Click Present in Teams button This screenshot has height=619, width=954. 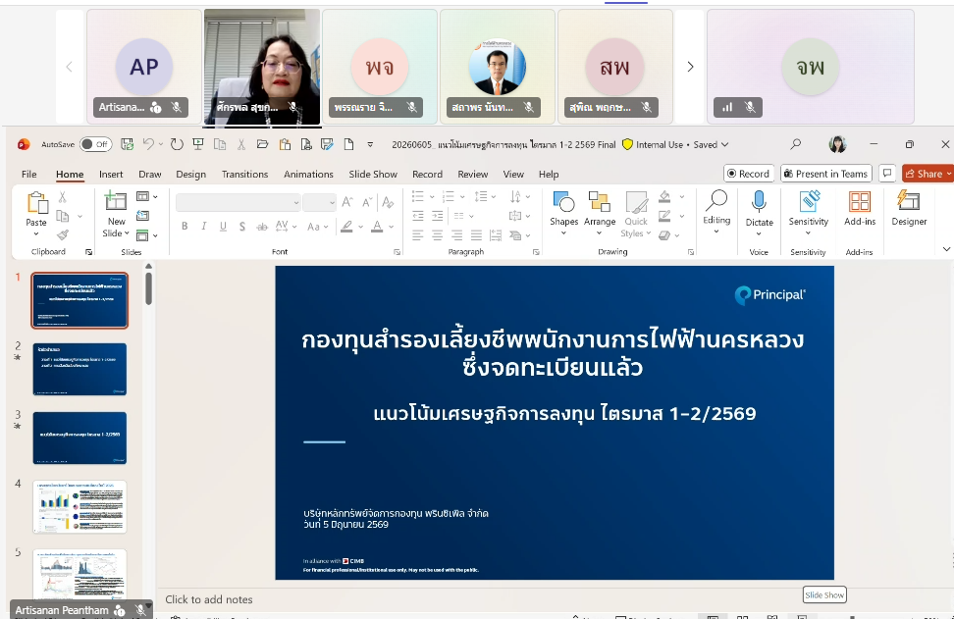(825, 174)
